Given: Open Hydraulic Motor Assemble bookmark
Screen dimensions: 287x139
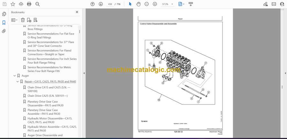Looking at the screenshot, I should [52, 128].
